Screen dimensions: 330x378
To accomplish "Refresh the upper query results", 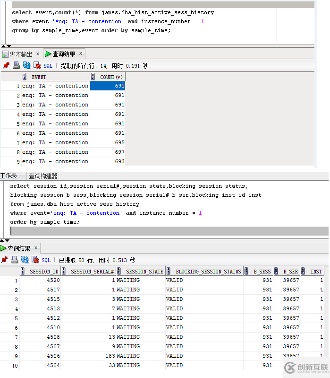I will [x=26, y=66].
